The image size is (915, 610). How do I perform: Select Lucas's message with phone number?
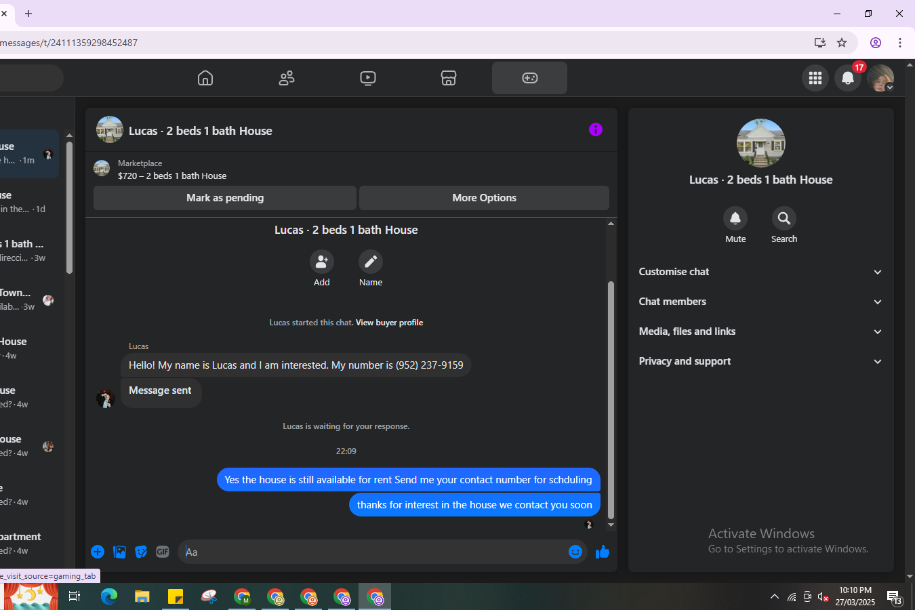[296, 365]
